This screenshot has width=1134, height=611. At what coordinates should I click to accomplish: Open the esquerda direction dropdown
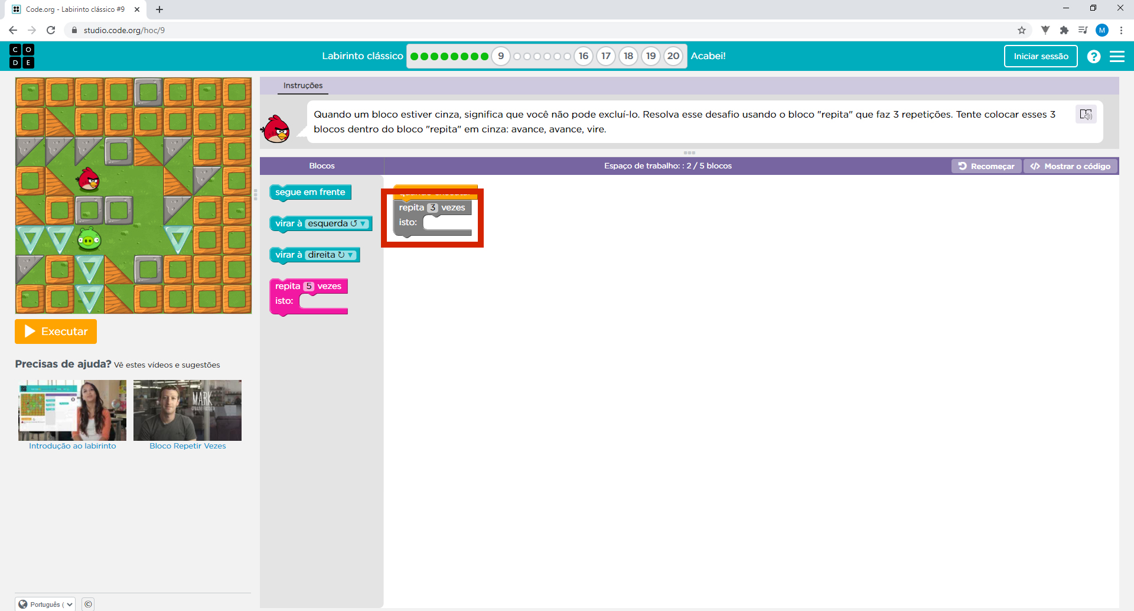(x=337, y=223)
